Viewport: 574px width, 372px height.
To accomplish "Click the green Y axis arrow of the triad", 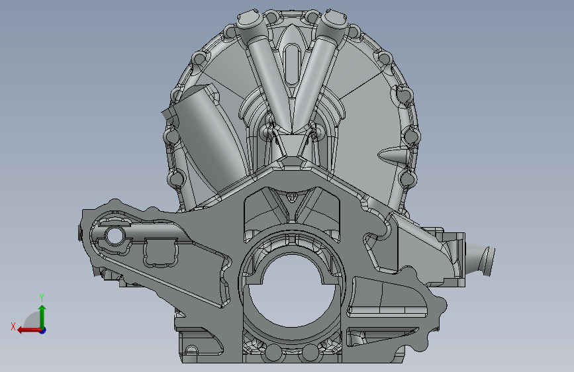I will (42, 316).
